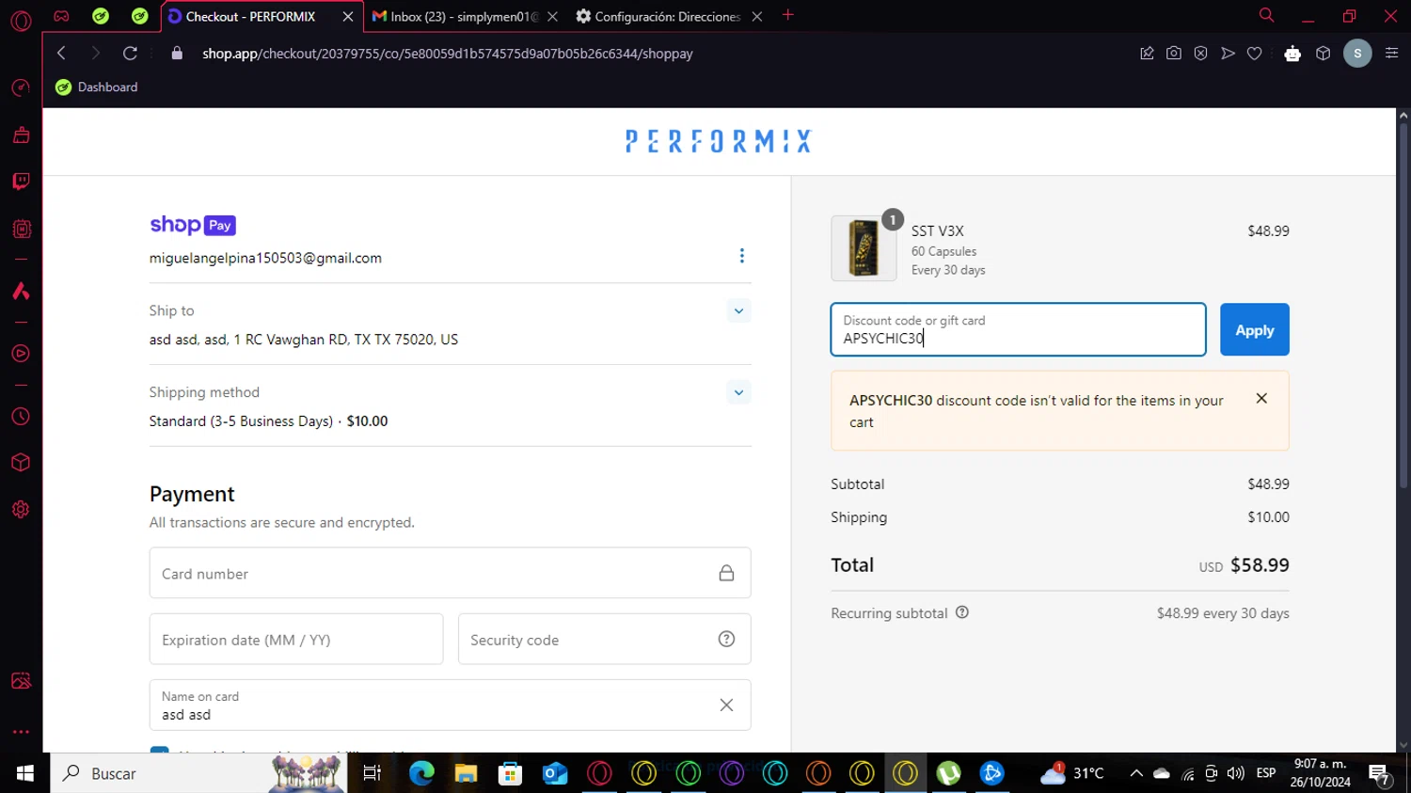Focus the Card number field
The width and height of the screenshot is (1411, 793).
(450, 573)
